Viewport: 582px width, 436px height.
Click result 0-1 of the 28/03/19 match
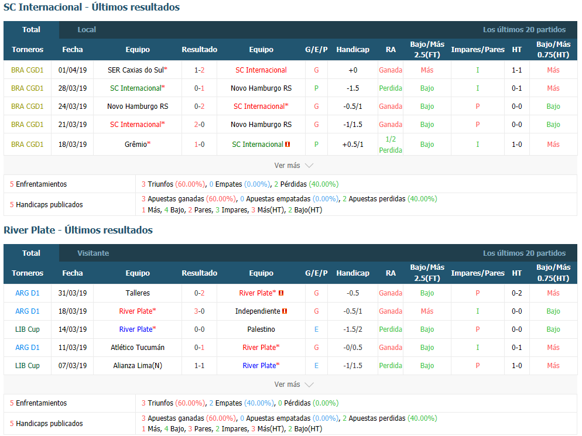pyautogui.click(x=199, y=88)
